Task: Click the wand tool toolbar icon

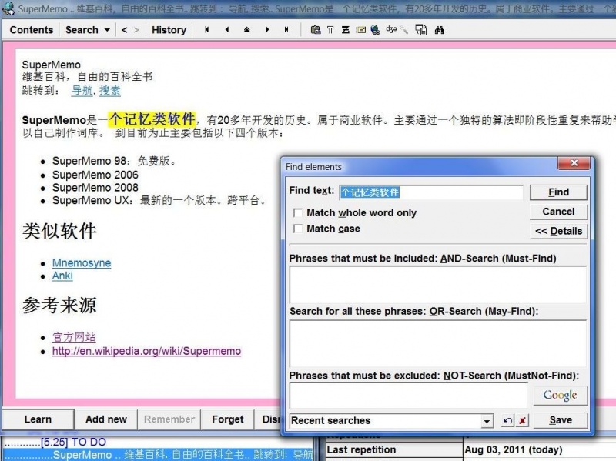Action: (x=405, y=30)
